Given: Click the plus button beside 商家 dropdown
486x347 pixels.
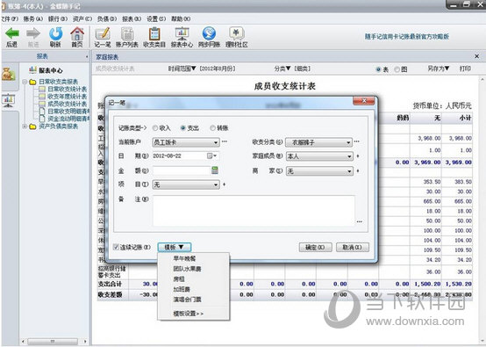Looking at the screenshot, I should point(358,171).
